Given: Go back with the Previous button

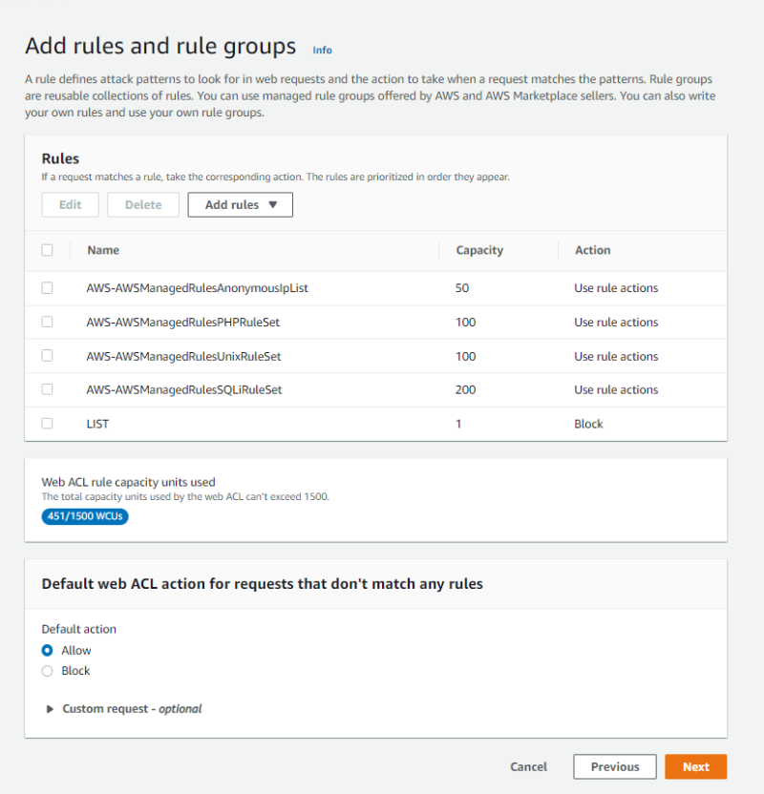Looking at the screenshot, I should [614, 766].
